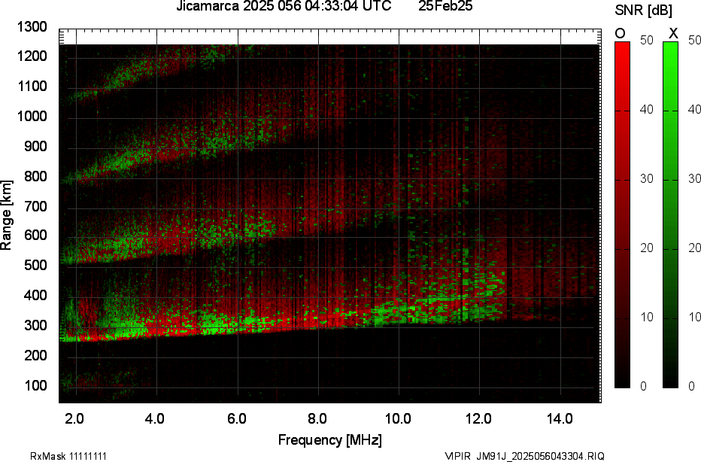Click the 100 range axis label
This screenshot has height=462, width=701.
click(x=35, y=385)
